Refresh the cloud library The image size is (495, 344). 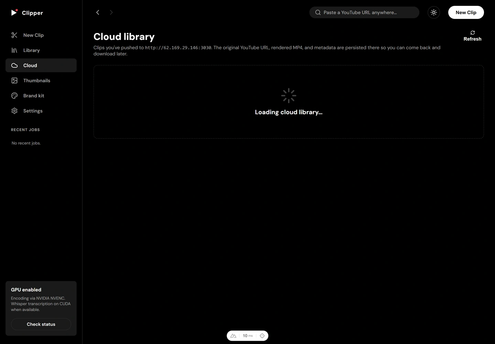[x=473, y=36]
